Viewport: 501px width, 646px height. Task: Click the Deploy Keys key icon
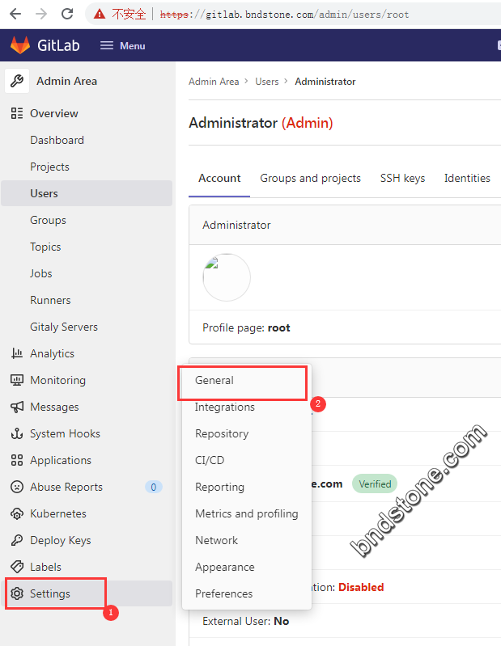[17, 540]
